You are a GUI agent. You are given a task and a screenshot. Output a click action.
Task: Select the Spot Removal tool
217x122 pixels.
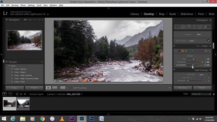click(x=183, y=27)
